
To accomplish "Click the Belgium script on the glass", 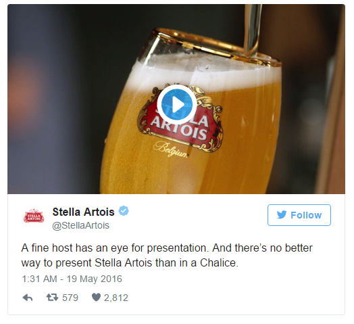I will pyautogui.click(x=171, y=149).
